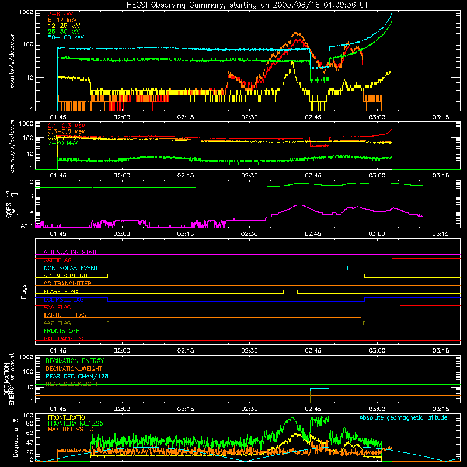Select the ATTENUATOR_STATE flag label

(71, 252)
